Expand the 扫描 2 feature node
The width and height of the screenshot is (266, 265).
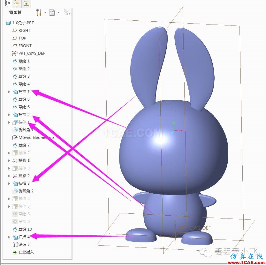(9, 115)
